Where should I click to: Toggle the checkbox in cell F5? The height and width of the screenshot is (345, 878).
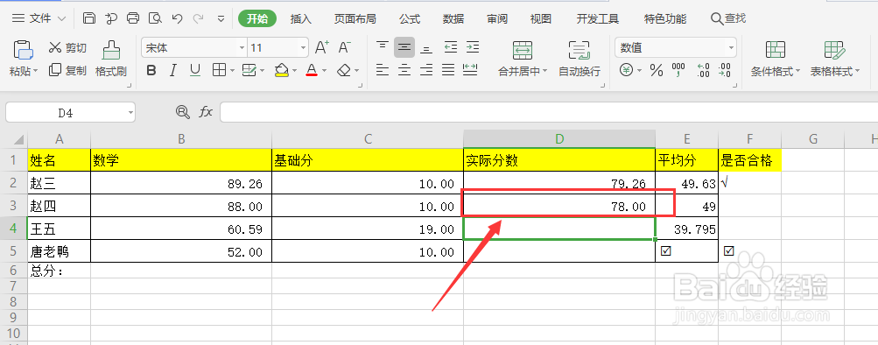pos(728,251)
